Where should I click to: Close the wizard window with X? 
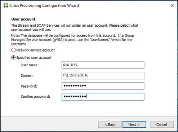172,5
